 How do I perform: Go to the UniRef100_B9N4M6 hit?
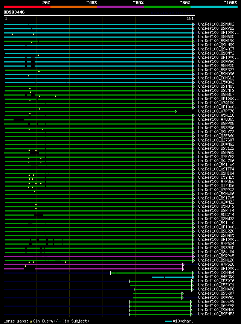pos(216,194)
